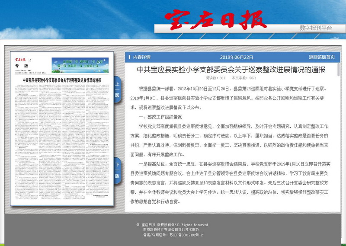The width and height of the screenshot is (346, 246).
Task: Click ICP number 苏ICP备08019192号-2
Action: (x=186, y=235)
